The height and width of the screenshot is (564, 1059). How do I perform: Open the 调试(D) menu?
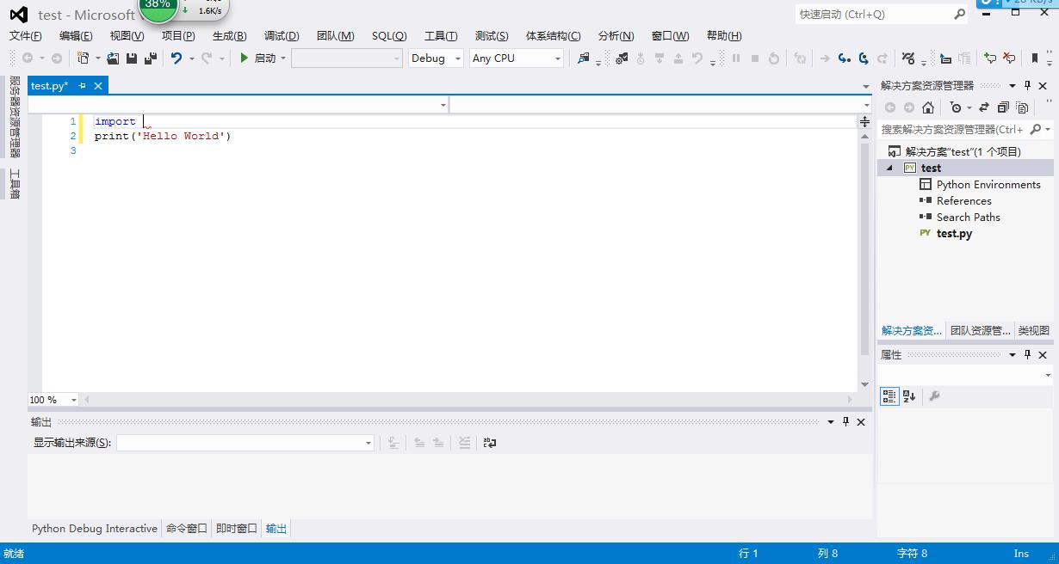coord(282,36)
